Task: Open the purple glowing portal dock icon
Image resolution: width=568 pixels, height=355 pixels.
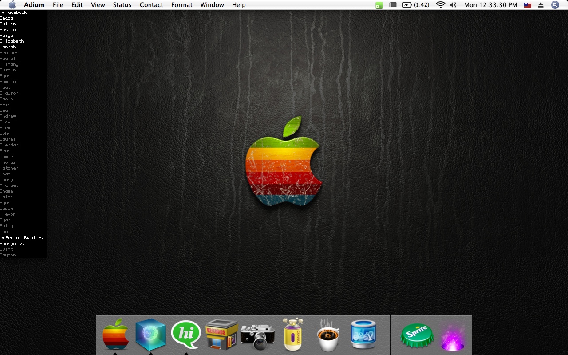Action: [x=453, y=337]
